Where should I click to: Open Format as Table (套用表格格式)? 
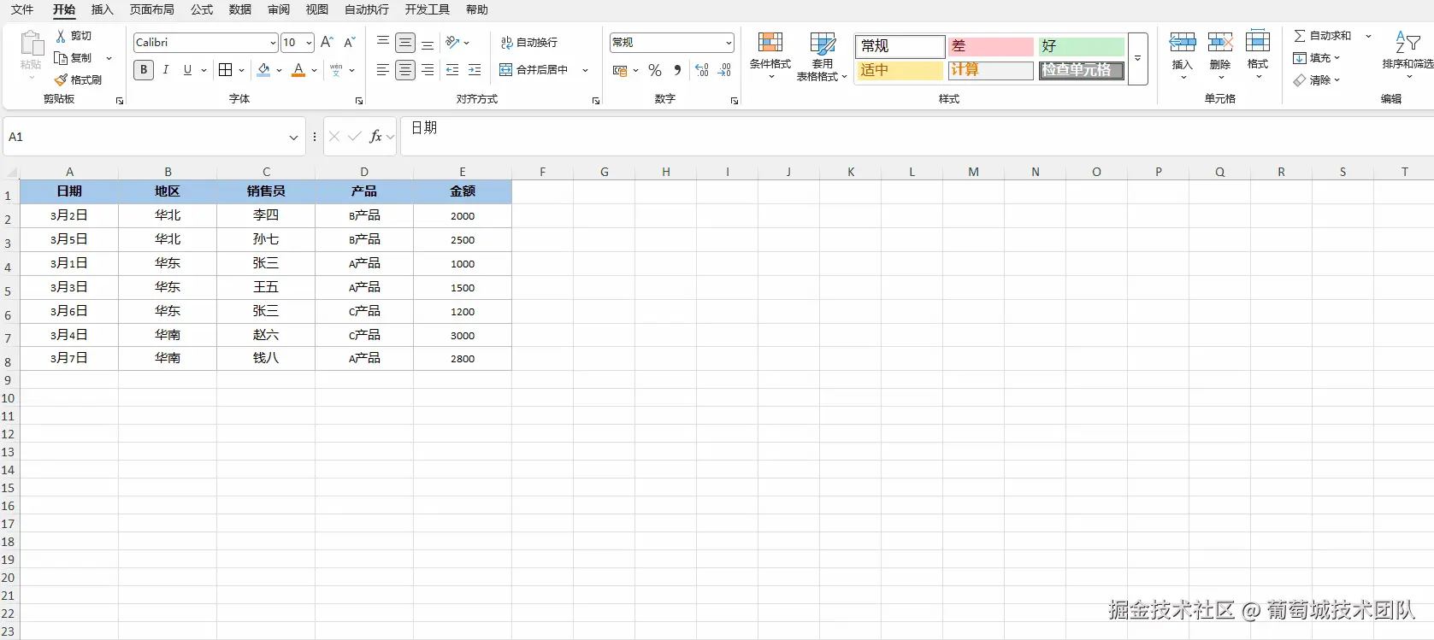point(822,56)
